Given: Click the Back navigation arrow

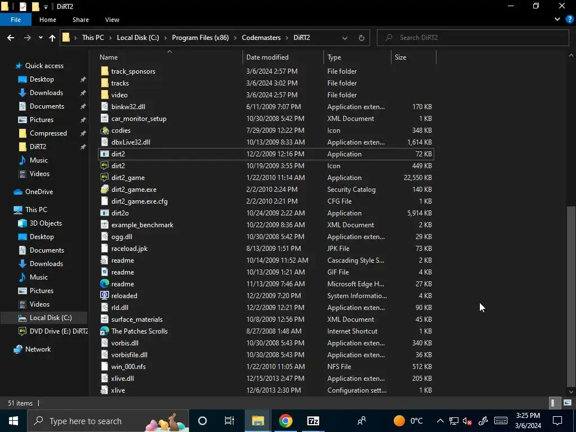Looking at the screenshot, I should pyautogui.click(x=11, y=38).
